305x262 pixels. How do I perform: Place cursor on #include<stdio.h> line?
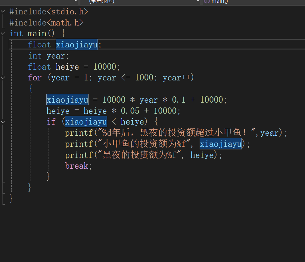coord(49,12)
